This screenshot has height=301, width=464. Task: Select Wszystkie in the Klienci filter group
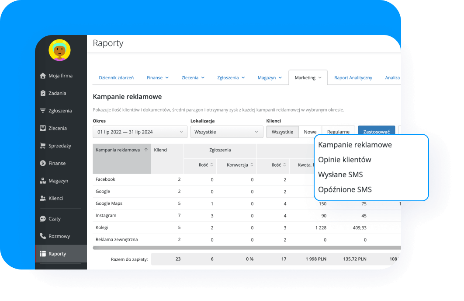[282, 131]
